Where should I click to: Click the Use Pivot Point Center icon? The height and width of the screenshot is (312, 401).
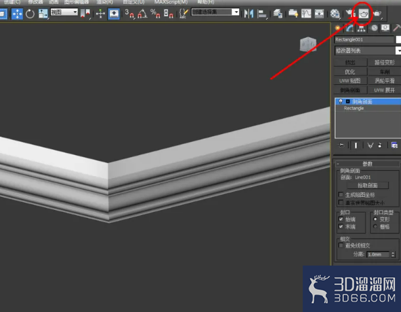[85, 14]
